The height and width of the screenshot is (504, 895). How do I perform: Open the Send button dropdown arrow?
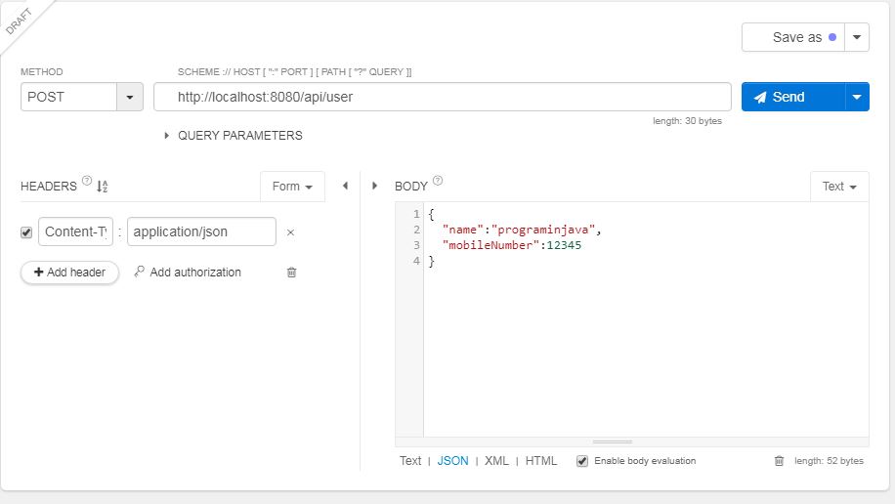857,97
